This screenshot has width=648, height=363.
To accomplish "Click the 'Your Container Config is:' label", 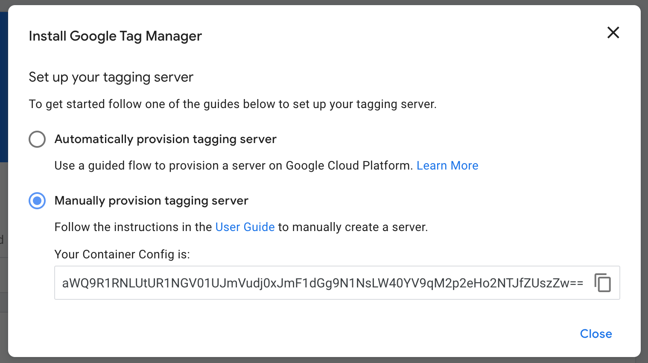I will pos(122,255).
